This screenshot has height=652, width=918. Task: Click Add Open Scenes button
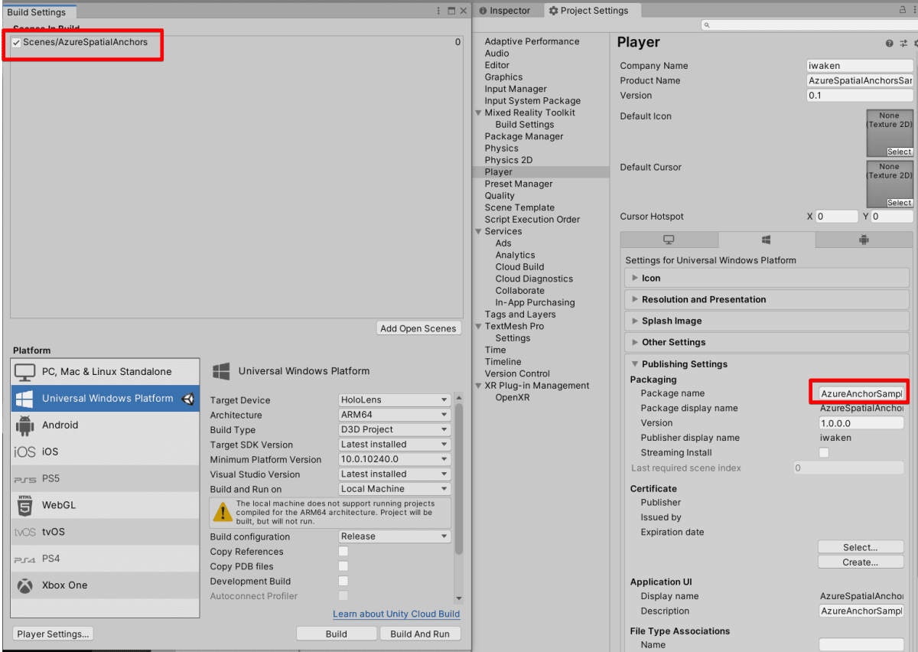[x=418, y=328]
